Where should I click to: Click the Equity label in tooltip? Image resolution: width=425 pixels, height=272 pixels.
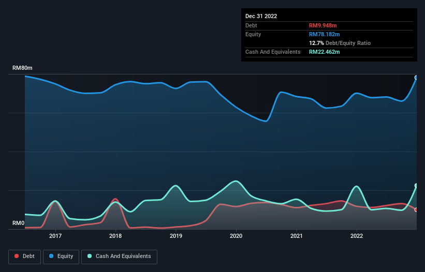[x=253, y=34]
